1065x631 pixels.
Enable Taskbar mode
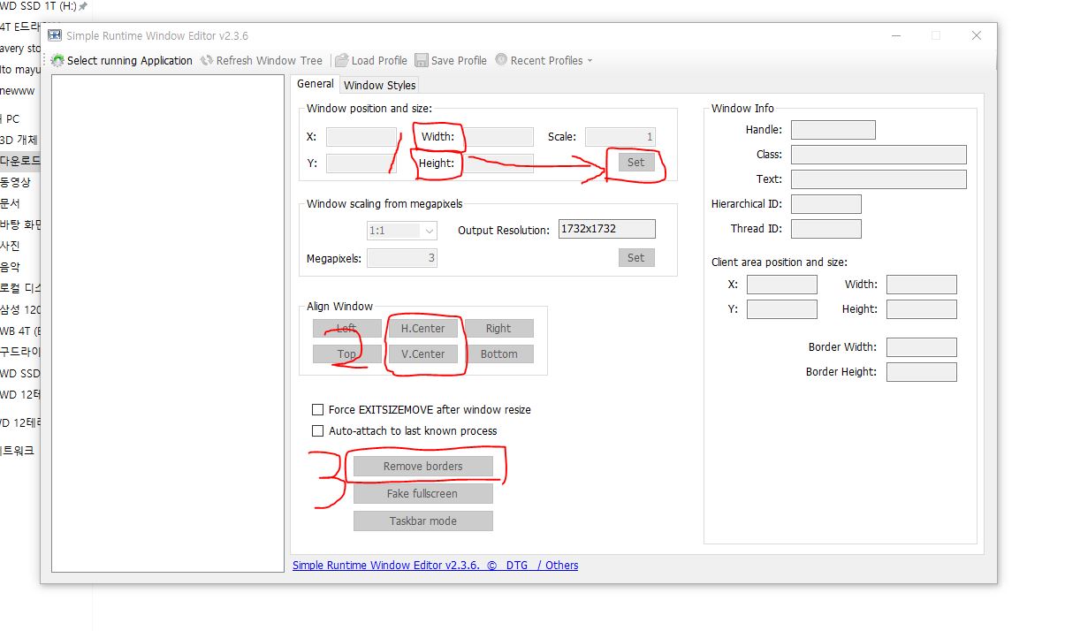[x=422, y=521]
